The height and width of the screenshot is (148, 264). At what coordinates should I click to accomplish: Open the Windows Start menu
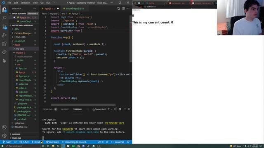pyautogui.click(x=2, y=146)
